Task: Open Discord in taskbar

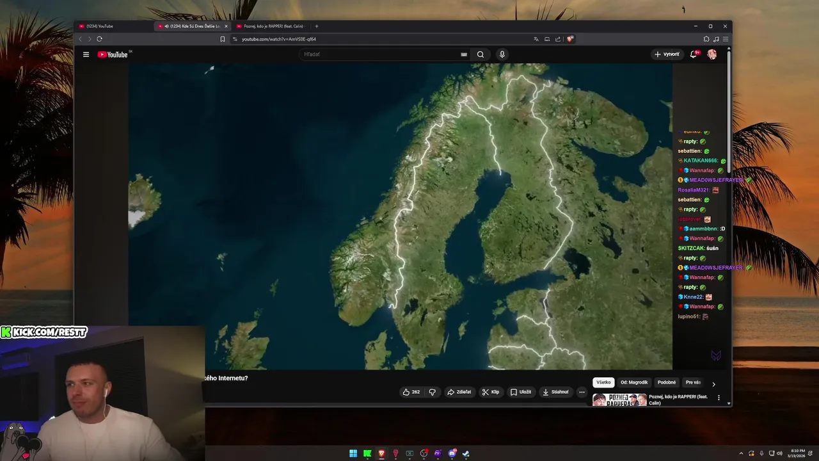Action: pyautogui.click(x=452, y=453)
